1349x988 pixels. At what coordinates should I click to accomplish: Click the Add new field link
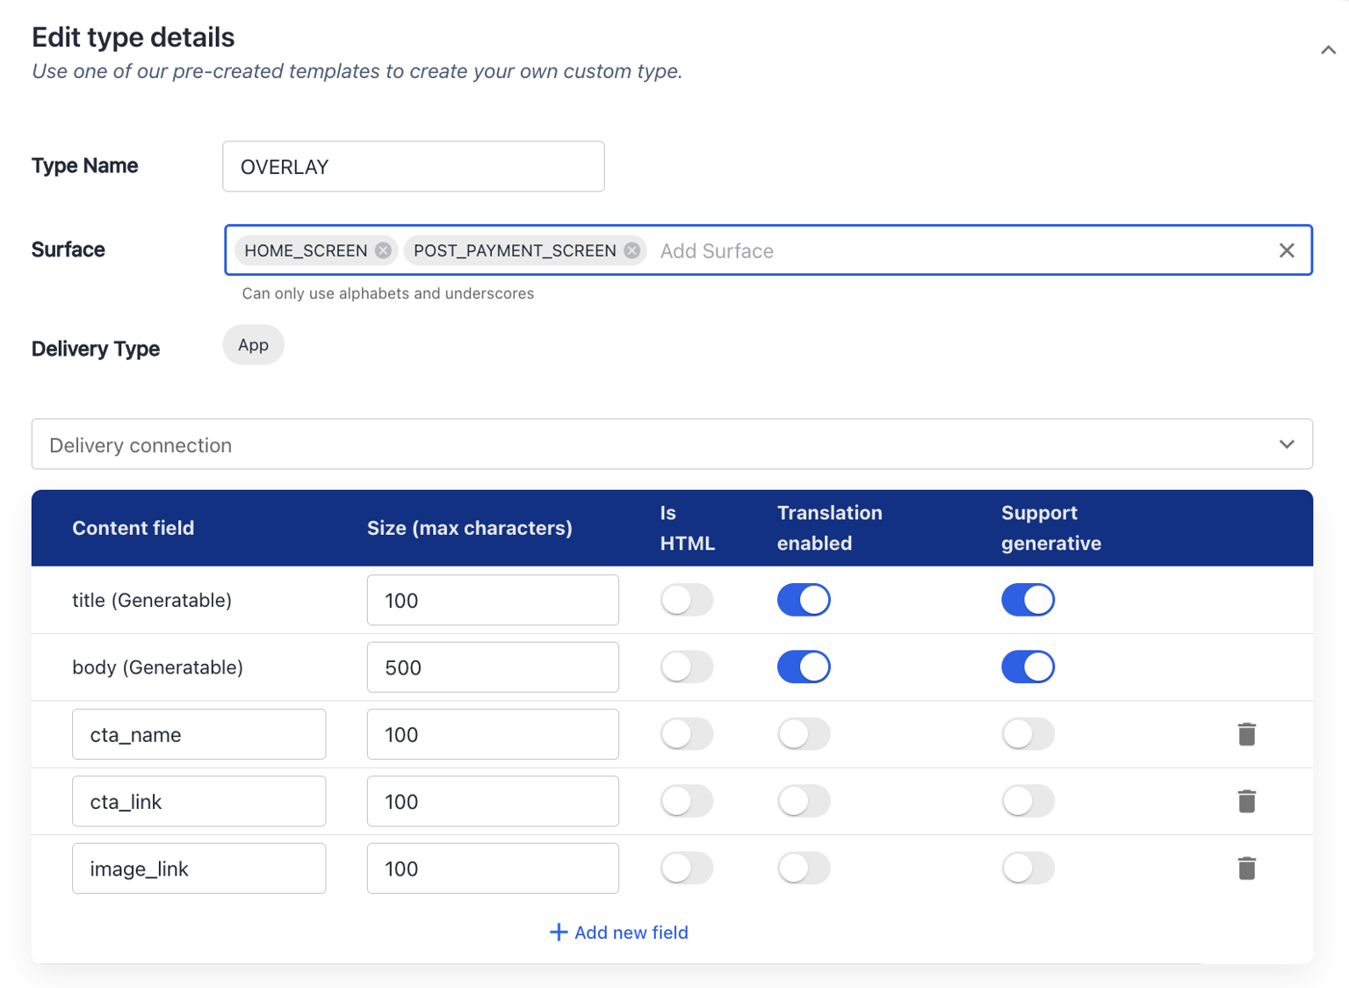click(x=618, y=933)
